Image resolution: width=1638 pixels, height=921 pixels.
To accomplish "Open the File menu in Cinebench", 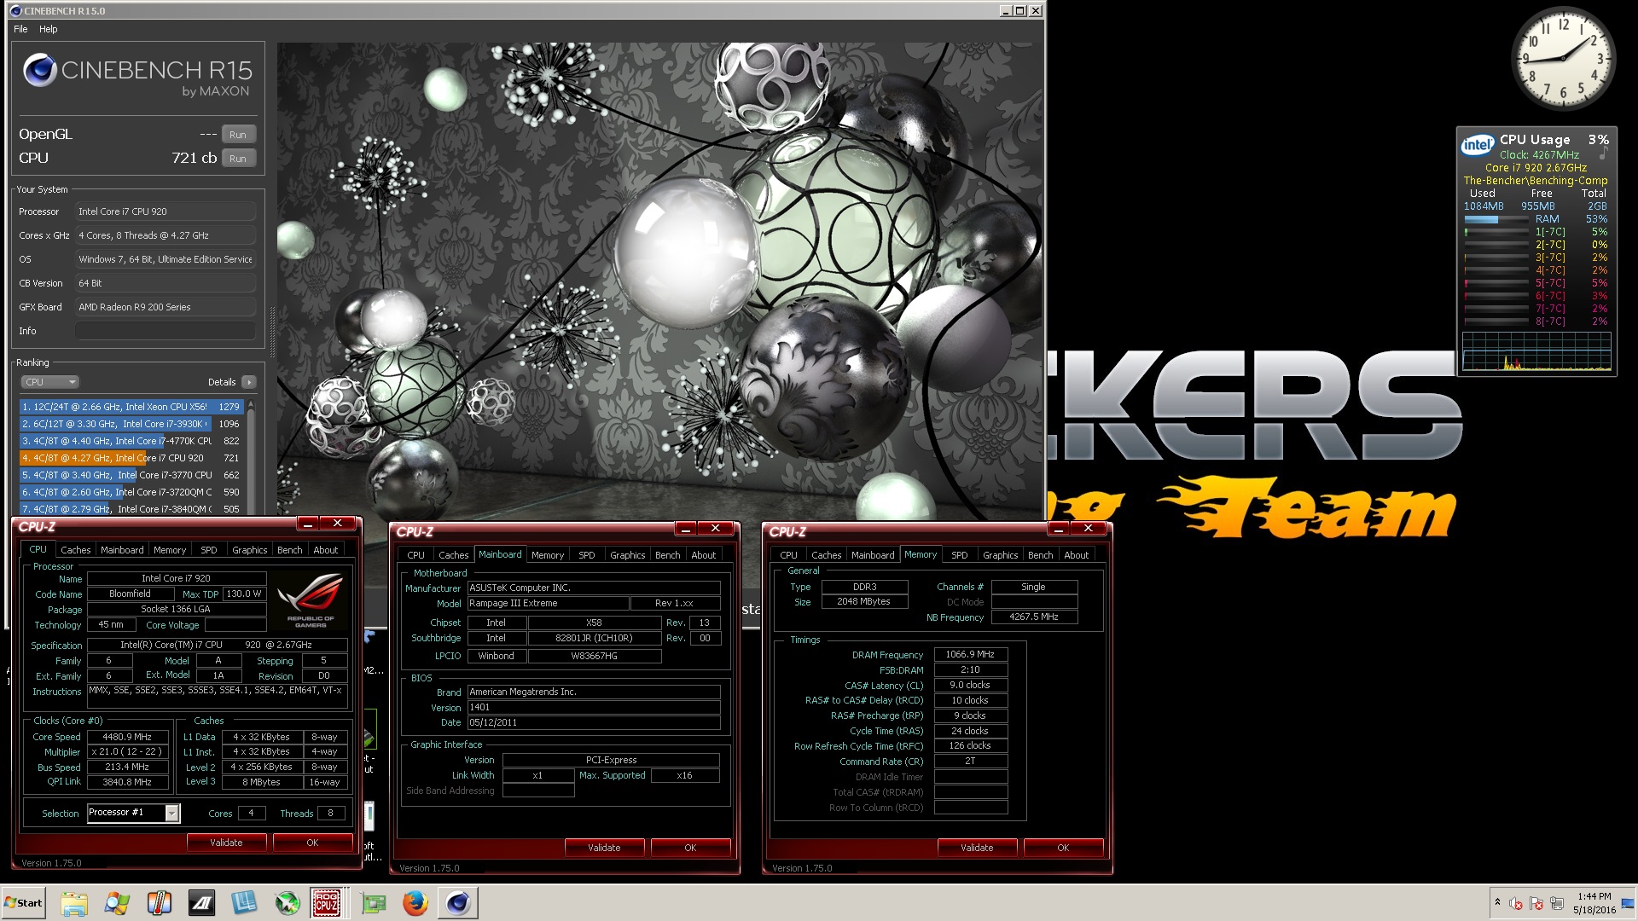I will [20, 29].
